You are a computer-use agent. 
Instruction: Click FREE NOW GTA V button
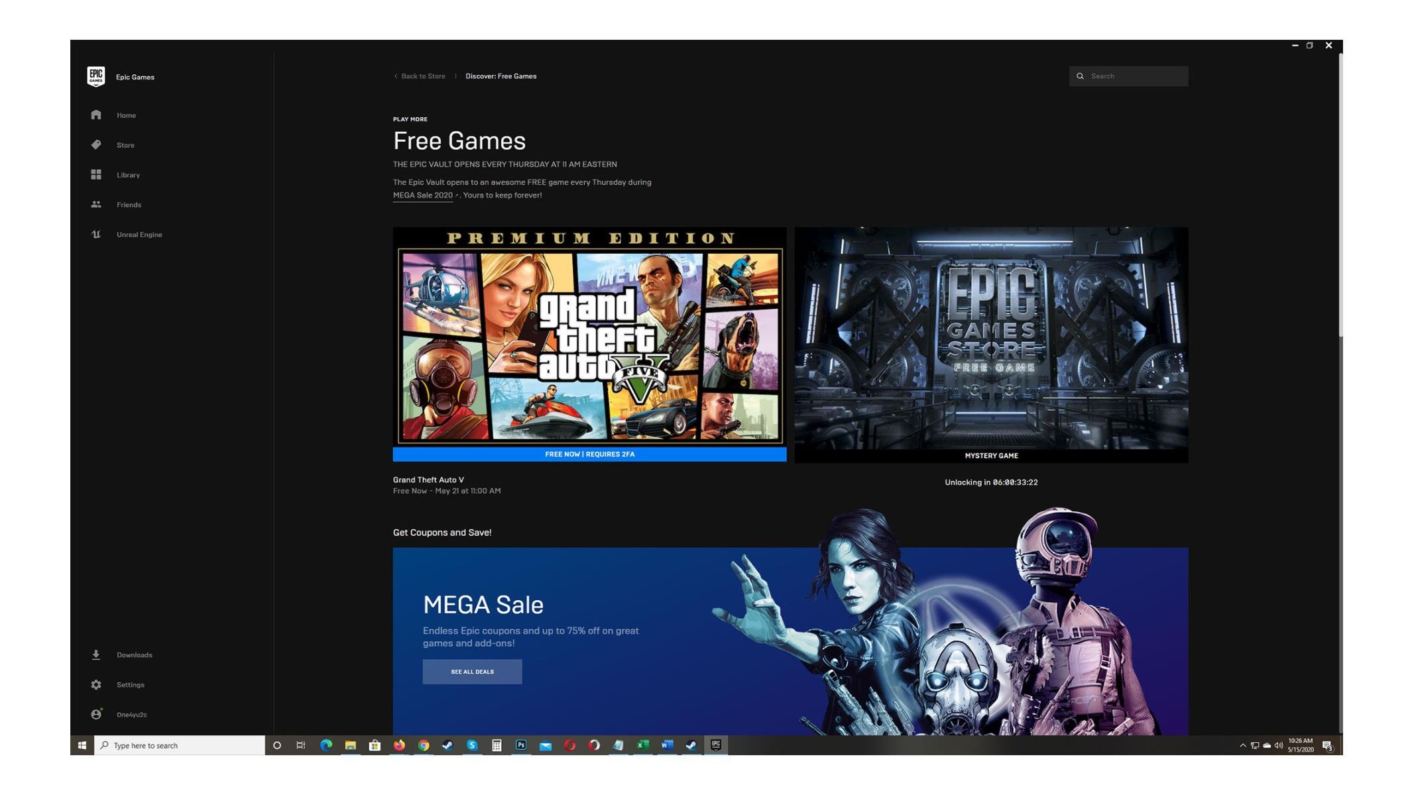click(589, 454)
